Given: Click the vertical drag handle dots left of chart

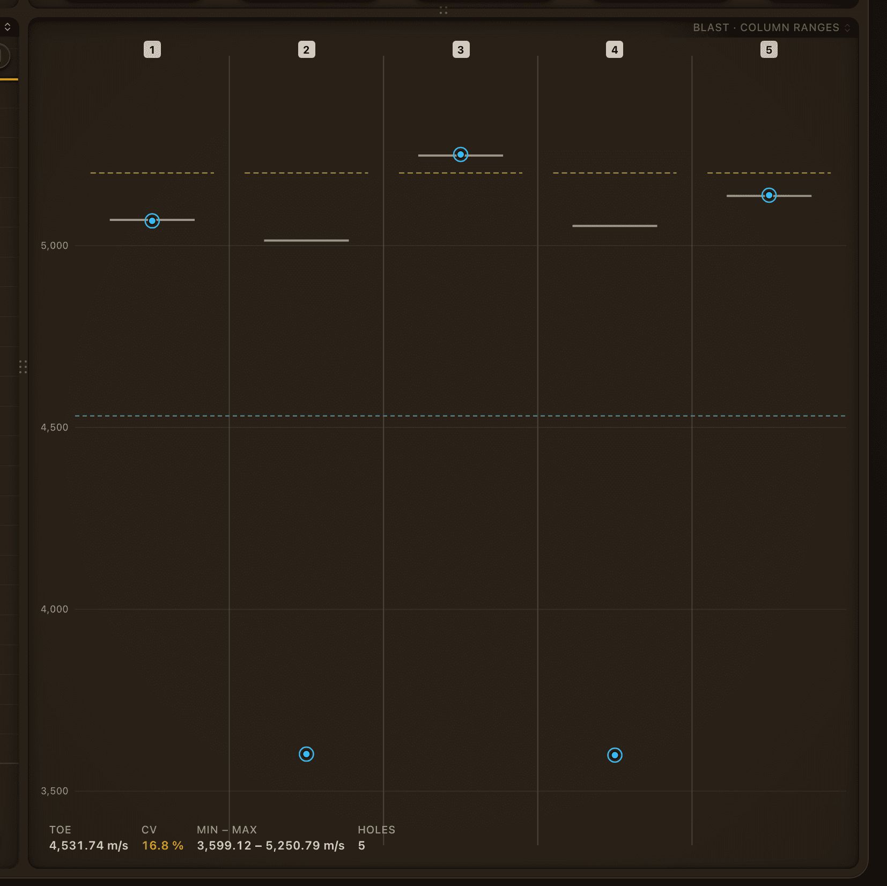Looking at the screenshot, I should (x=23, y=367).
